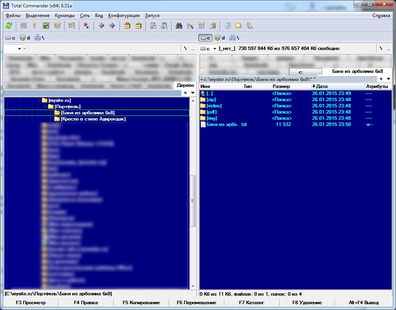396x310 pixels.
Task: Select the video folder in right panel
Action: pyautogui.click(x=211, y=106)
